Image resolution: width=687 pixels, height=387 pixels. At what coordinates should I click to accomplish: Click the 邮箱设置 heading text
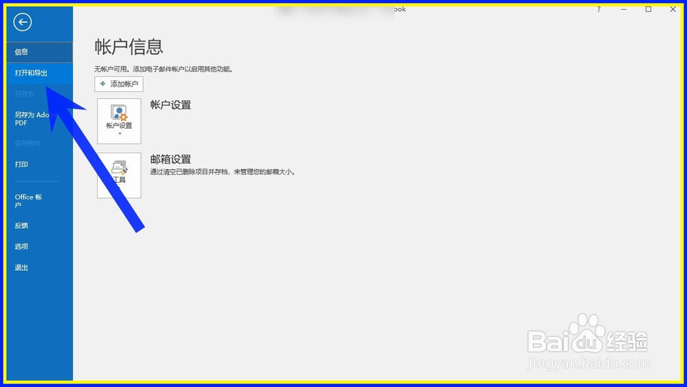click(171, 159)
